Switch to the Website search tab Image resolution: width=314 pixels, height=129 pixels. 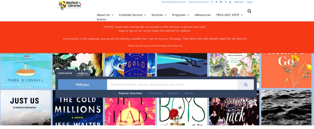coord(83,73)
